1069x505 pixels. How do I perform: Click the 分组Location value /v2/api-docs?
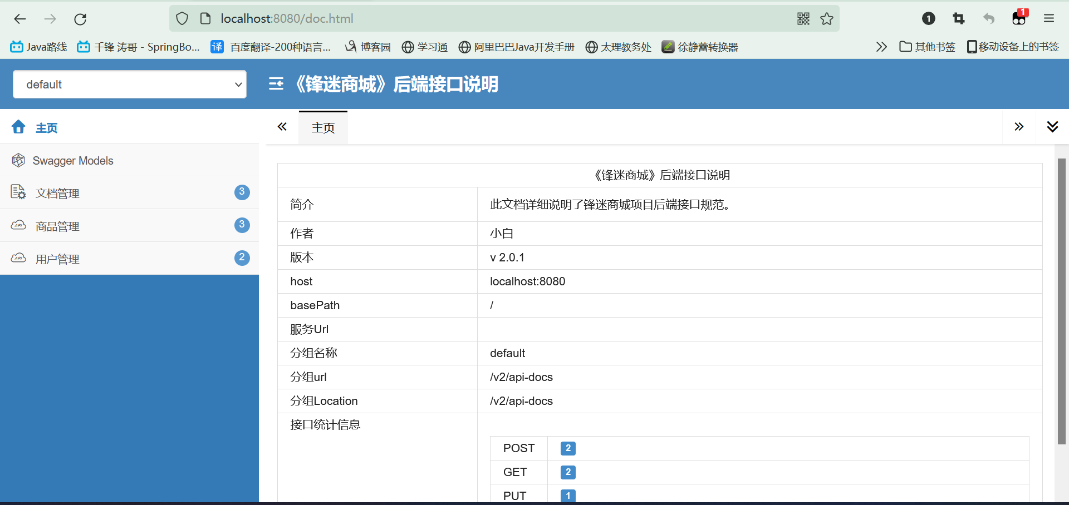click(521, 401)
